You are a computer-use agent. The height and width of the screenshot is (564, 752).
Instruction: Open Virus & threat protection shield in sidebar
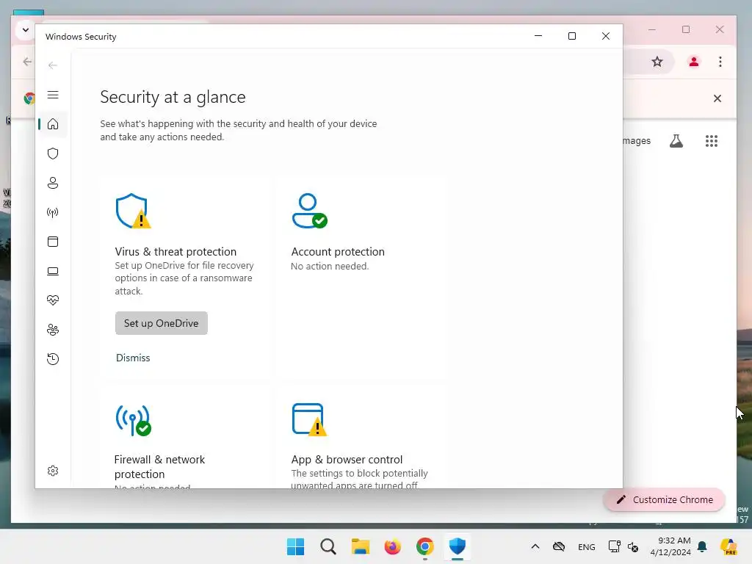click(53, 153)
